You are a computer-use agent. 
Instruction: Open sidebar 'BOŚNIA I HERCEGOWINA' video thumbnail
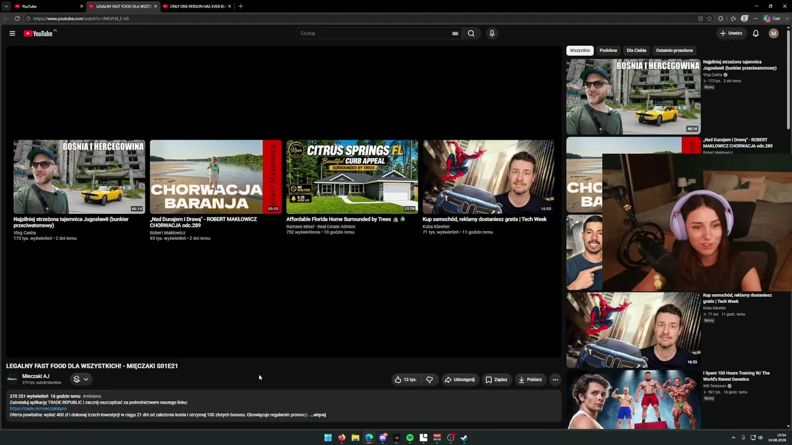click(634, 96)
